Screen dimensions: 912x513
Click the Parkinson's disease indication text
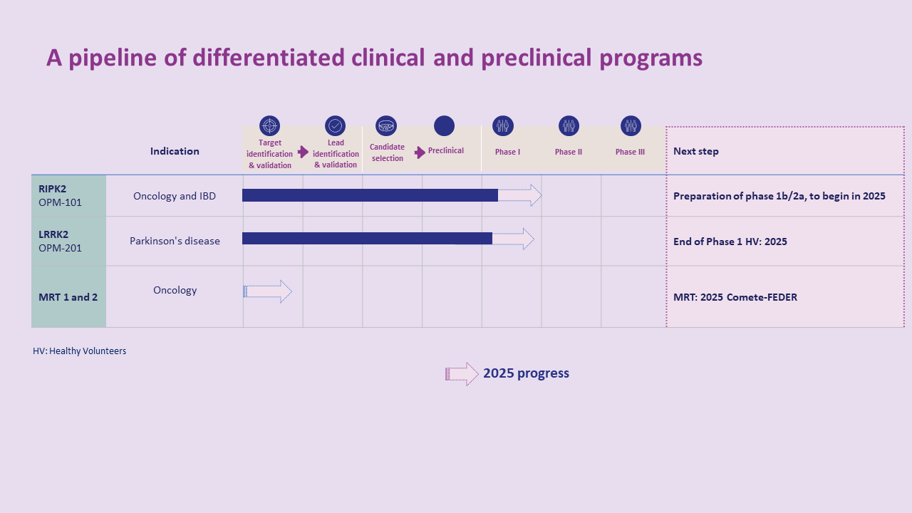click(x=175, y=241)
